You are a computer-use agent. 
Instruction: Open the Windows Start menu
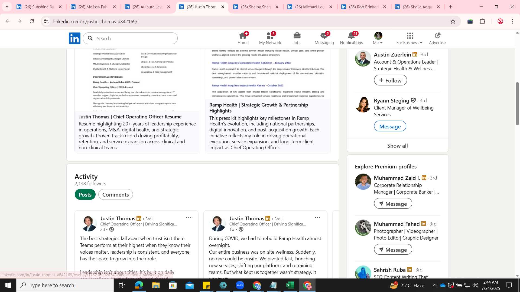coord(8,285)
